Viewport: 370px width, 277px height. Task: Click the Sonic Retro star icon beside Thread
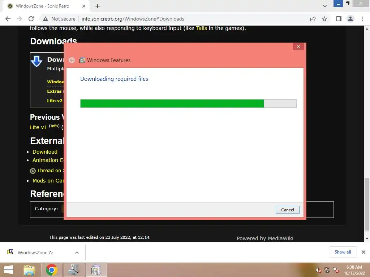[33, 171]
